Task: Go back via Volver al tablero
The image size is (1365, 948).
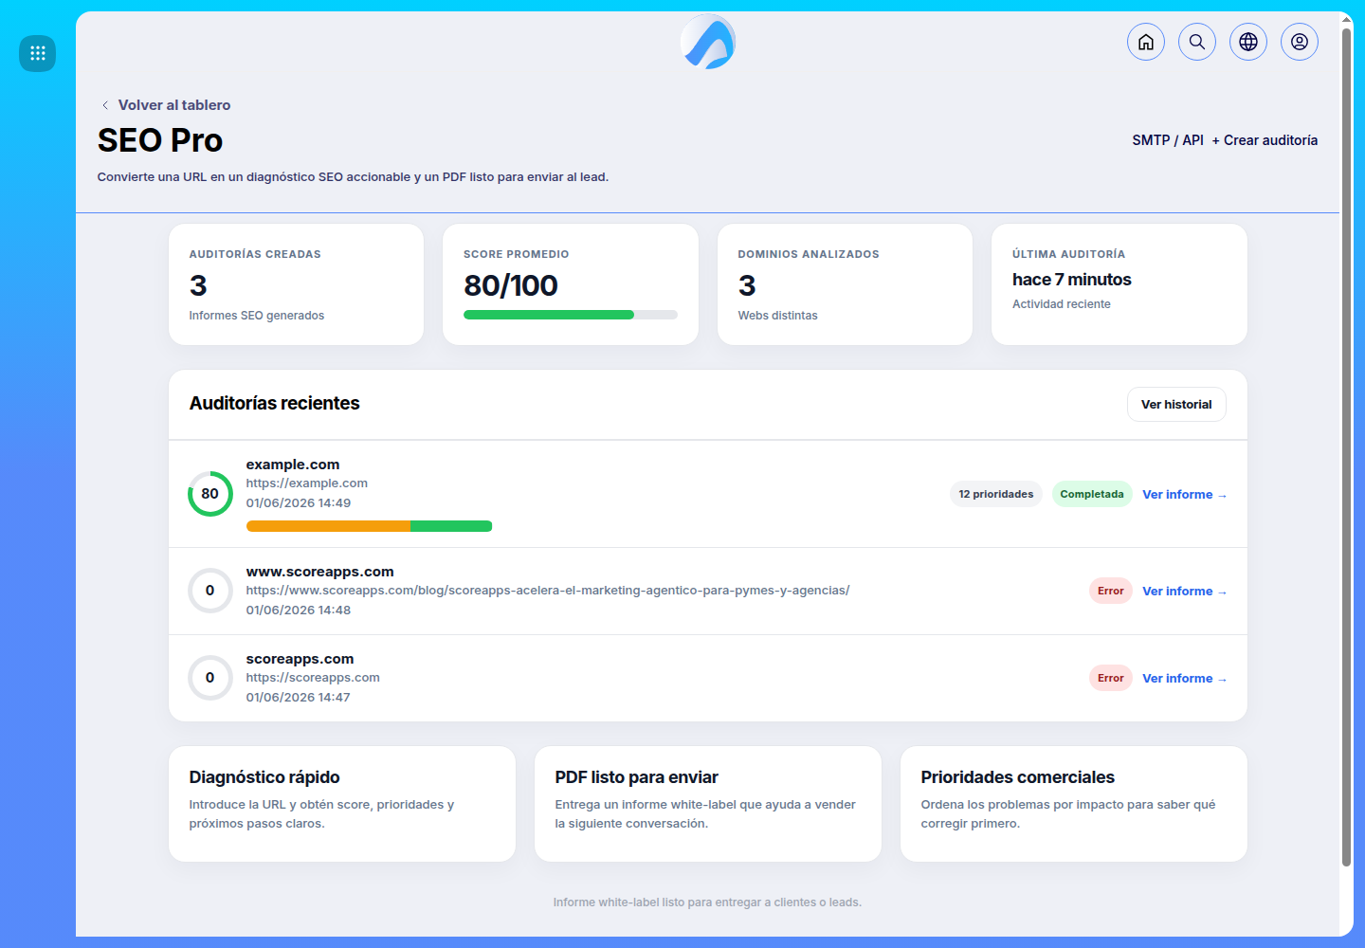Action: click(166, 105)
